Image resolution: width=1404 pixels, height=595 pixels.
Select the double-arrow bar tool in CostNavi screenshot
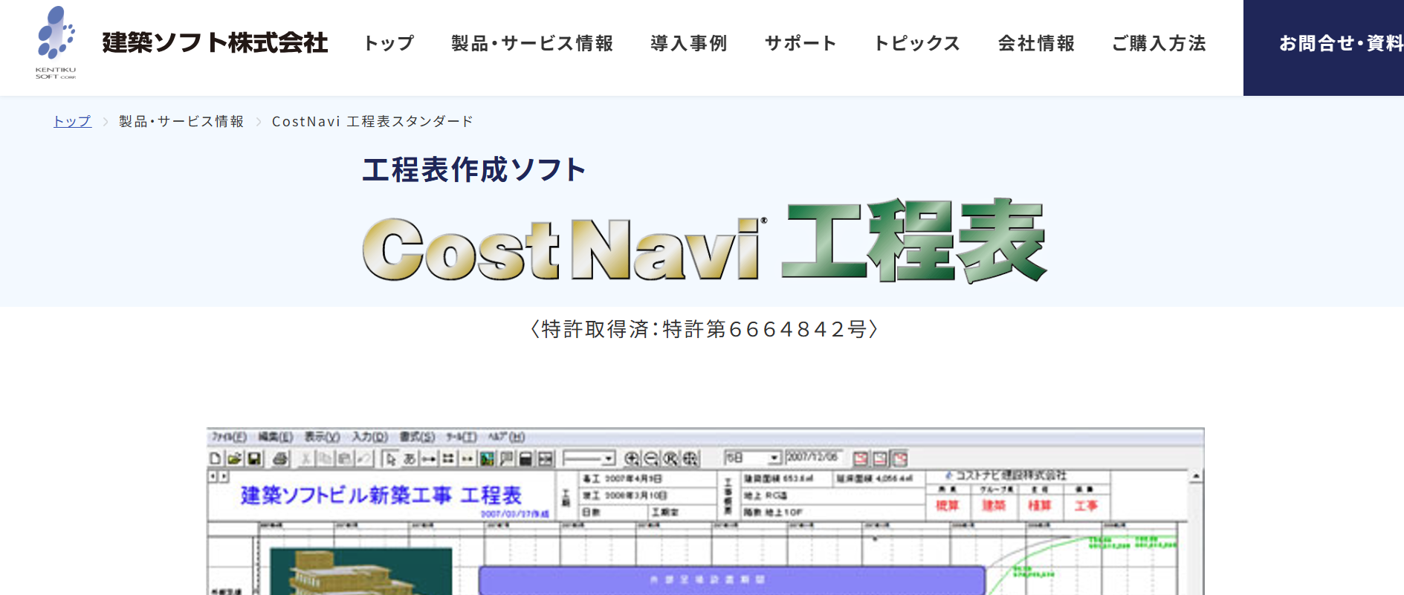(429, 458)
